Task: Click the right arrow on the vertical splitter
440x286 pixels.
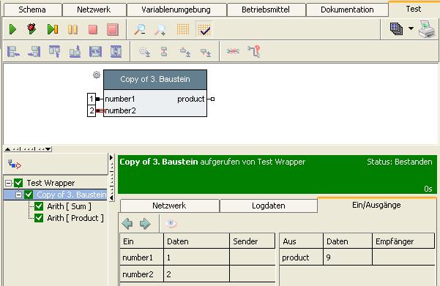Action: point(111,158)
